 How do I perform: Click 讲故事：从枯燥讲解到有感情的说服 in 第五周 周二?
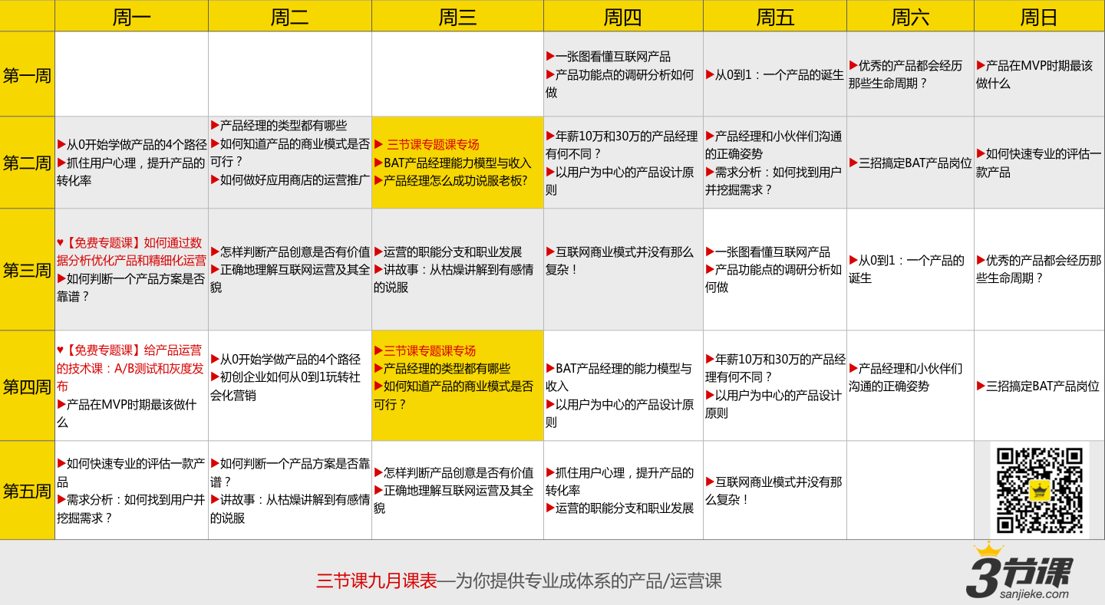290,508
